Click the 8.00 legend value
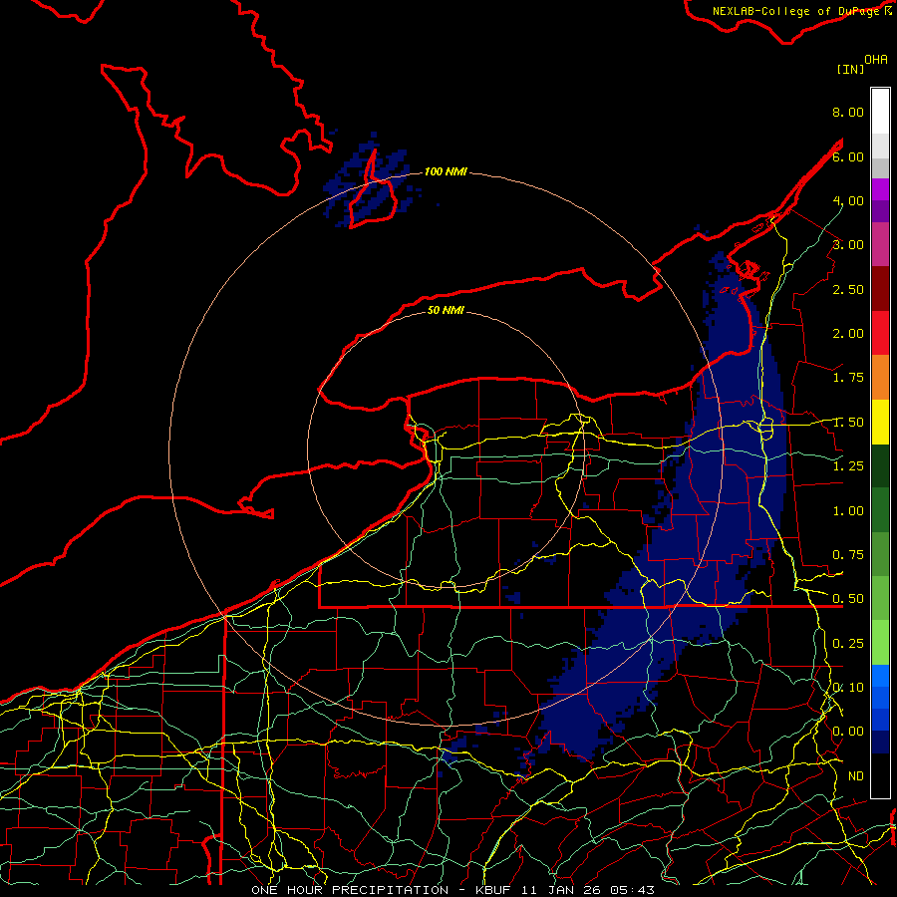This screenshot has height=897, width=897. [848, 112]
